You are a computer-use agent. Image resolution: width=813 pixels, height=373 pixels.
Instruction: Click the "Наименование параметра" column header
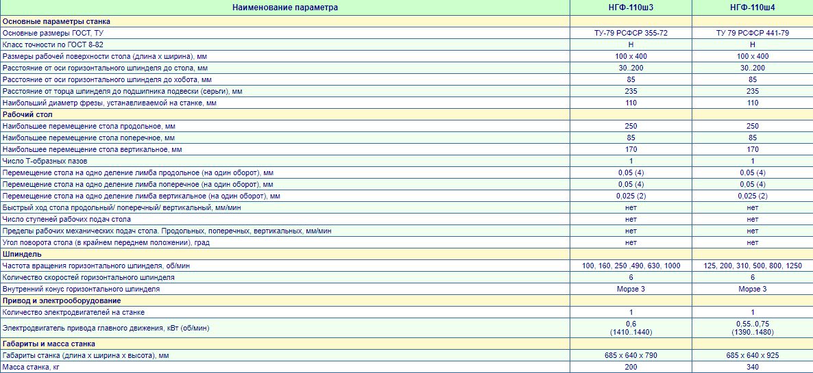coord(284,8)
